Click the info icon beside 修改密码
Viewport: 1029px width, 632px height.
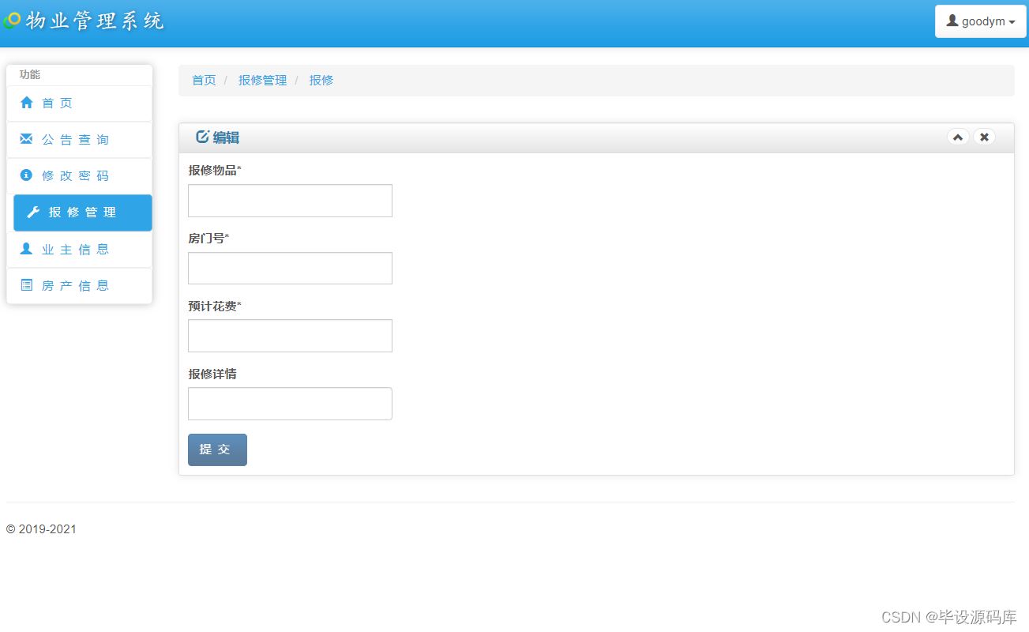pyautogui.click(x=26, y=175)
